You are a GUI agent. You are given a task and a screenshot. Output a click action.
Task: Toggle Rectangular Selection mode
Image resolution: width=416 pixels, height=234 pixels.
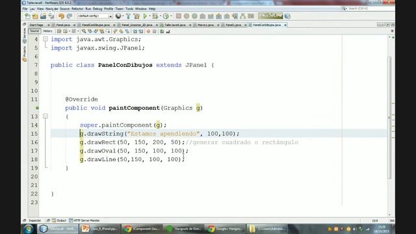point(108,31)
